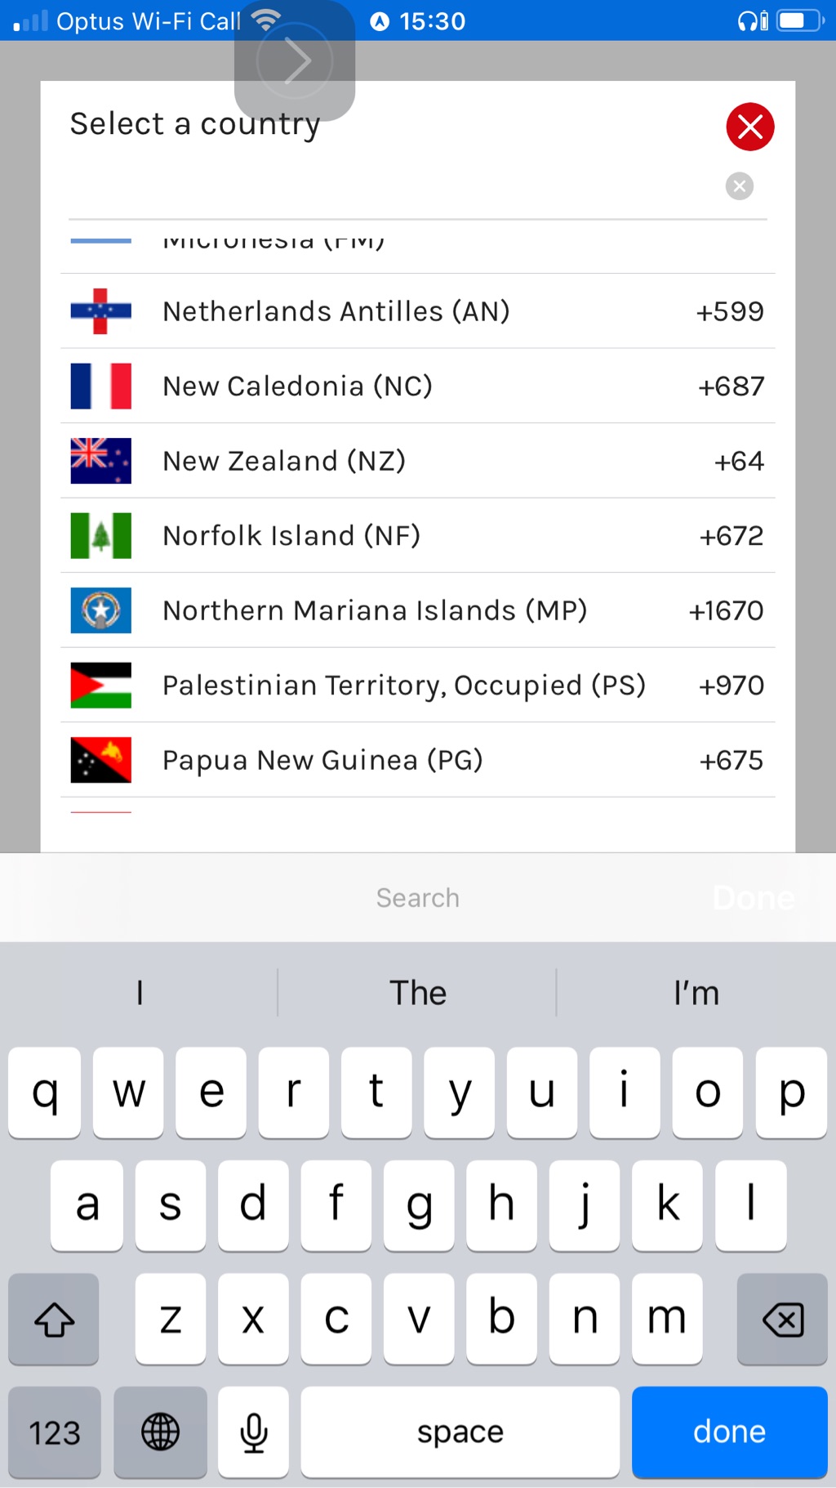
Task: Switch keyboard language with globe key
Action: [x=160, y=1432]
